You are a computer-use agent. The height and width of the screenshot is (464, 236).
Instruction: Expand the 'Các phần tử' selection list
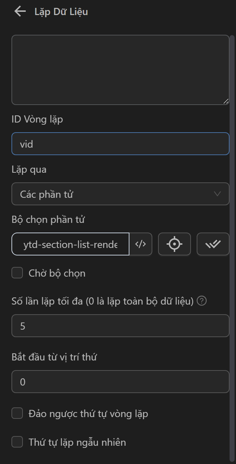pos(121,194)
